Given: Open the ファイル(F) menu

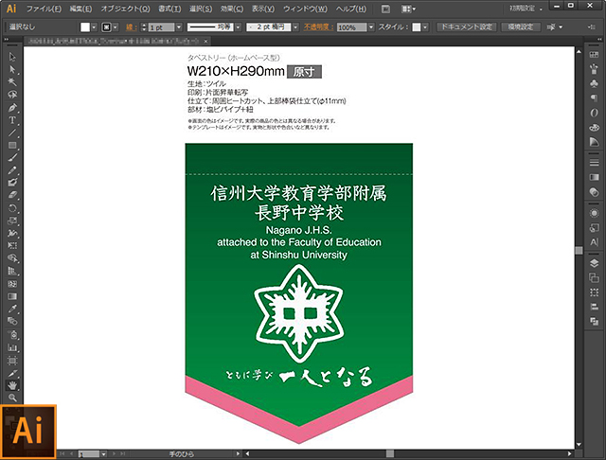Looking at the screenshot, I should click(x=44, y=9).
